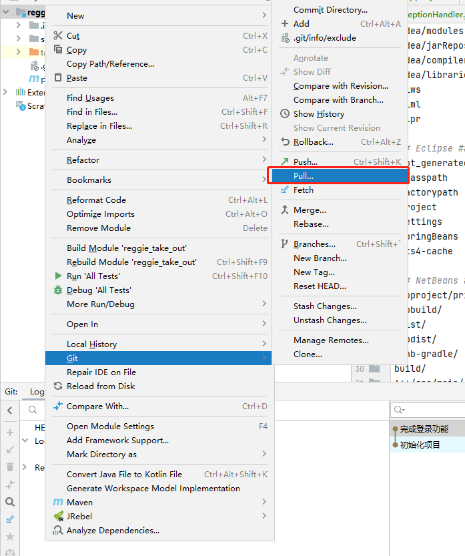Select Optimize Imports menu item
Image resolution: width=465 pixels, height=556 pixels.
(x=160, y=214)
